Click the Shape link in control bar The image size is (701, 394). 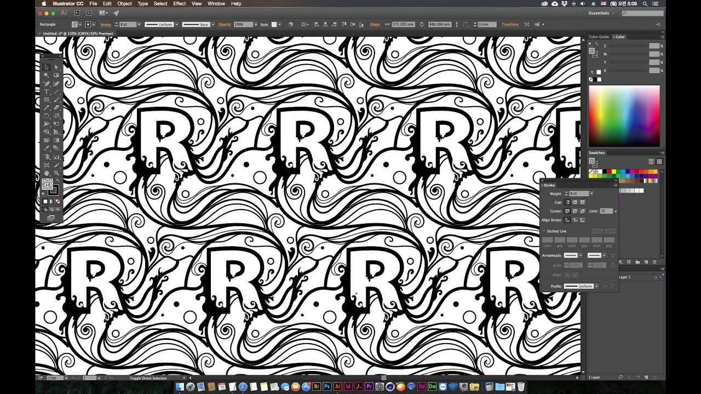375,25
